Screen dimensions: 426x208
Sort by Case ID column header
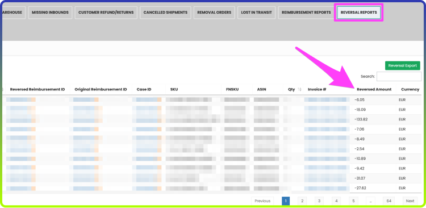pyautogui.click(x=144, y=89)
